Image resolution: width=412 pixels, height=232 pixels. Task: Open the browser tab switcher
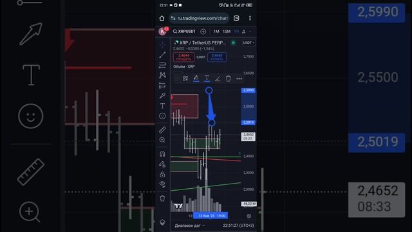pos(236,18)
